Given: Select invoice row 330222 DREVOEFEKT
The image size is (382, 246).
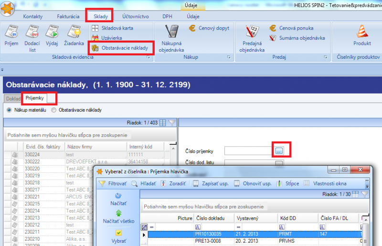Looking at the screenshot, I should coord(87,161).
